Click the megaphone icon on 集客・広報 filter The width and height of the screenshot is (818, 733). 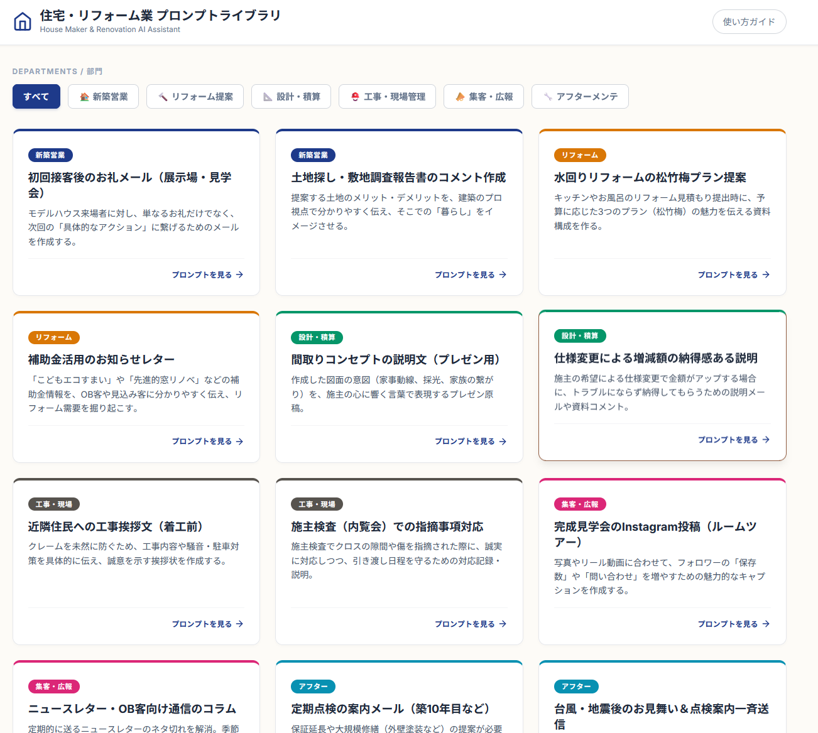pyautogui.click(x=460, y=97)
